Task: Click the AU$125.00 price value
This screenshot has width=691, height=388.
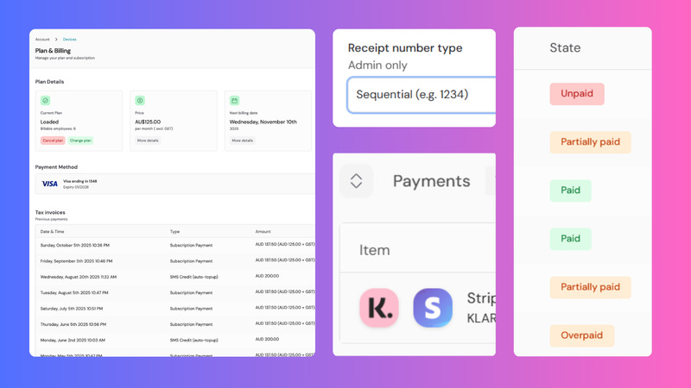Action: 148,122
